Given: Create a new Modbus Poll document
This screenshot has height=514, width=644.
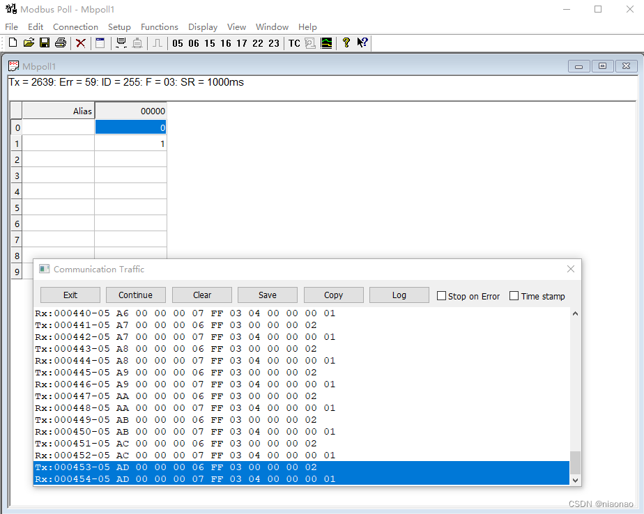Looking at the screenshot, I should 13,42.
